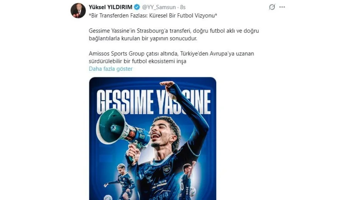The image size is (356, 200).
Task: Click the GESSIME YASSINE headline in image
Action: coord(154,102)
